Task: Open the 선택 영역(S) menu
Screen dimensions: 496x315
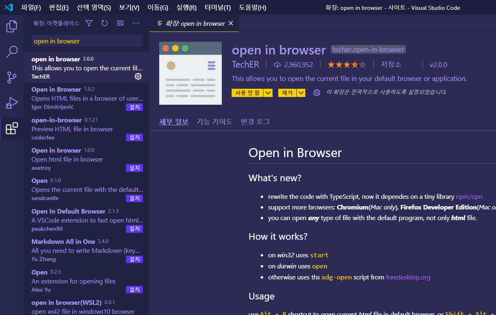Action: coord(94,7)
